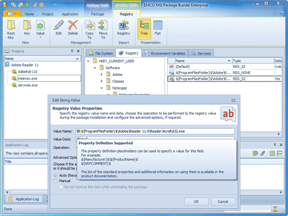Edit the Value Name input field
Image resolution: width=288 pixels, height=216 pixels.
coord(155,131)
